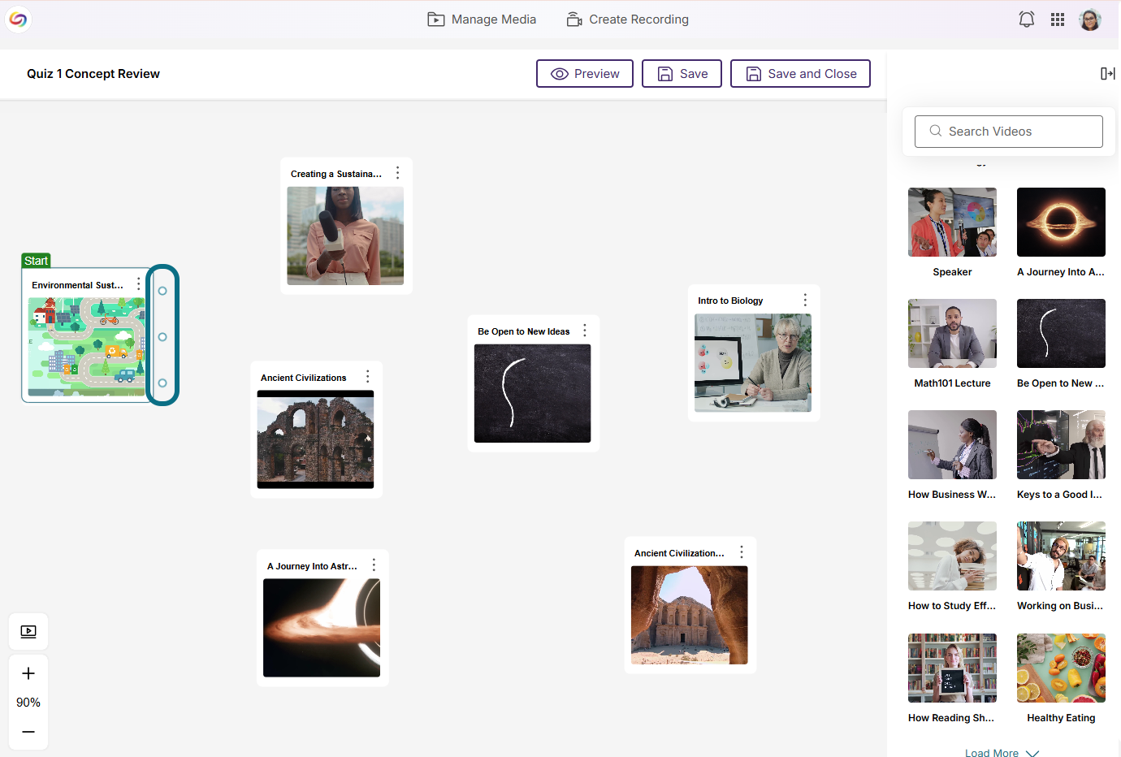Select the A Journey Into A... library thumbnail

tap(1061, 223)
